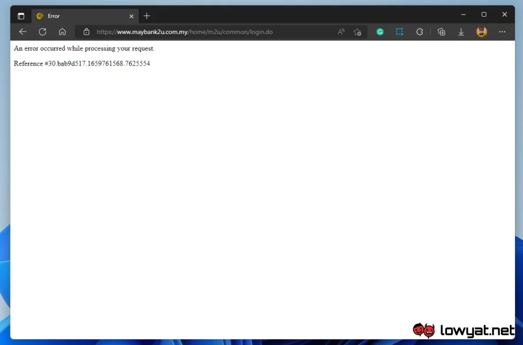Minimize the browser window
Image resolution: width=523 pixels, height=345 pixels.
463,14
